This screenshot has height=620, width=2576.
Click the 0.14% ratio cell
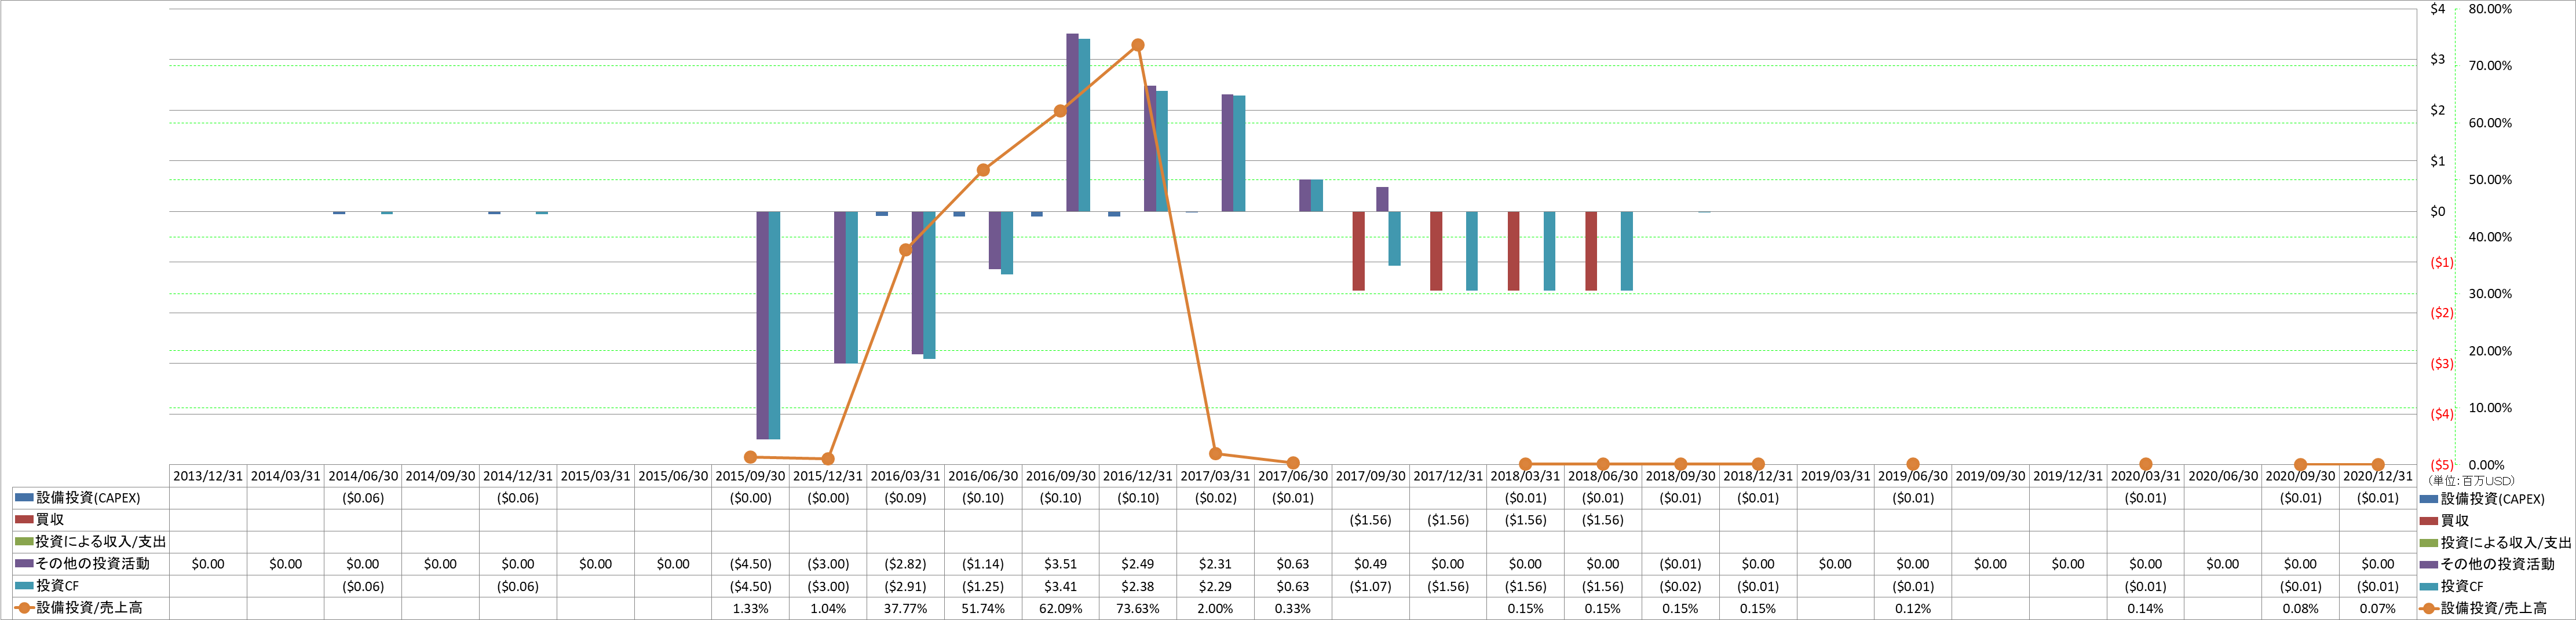[2145, 608]
